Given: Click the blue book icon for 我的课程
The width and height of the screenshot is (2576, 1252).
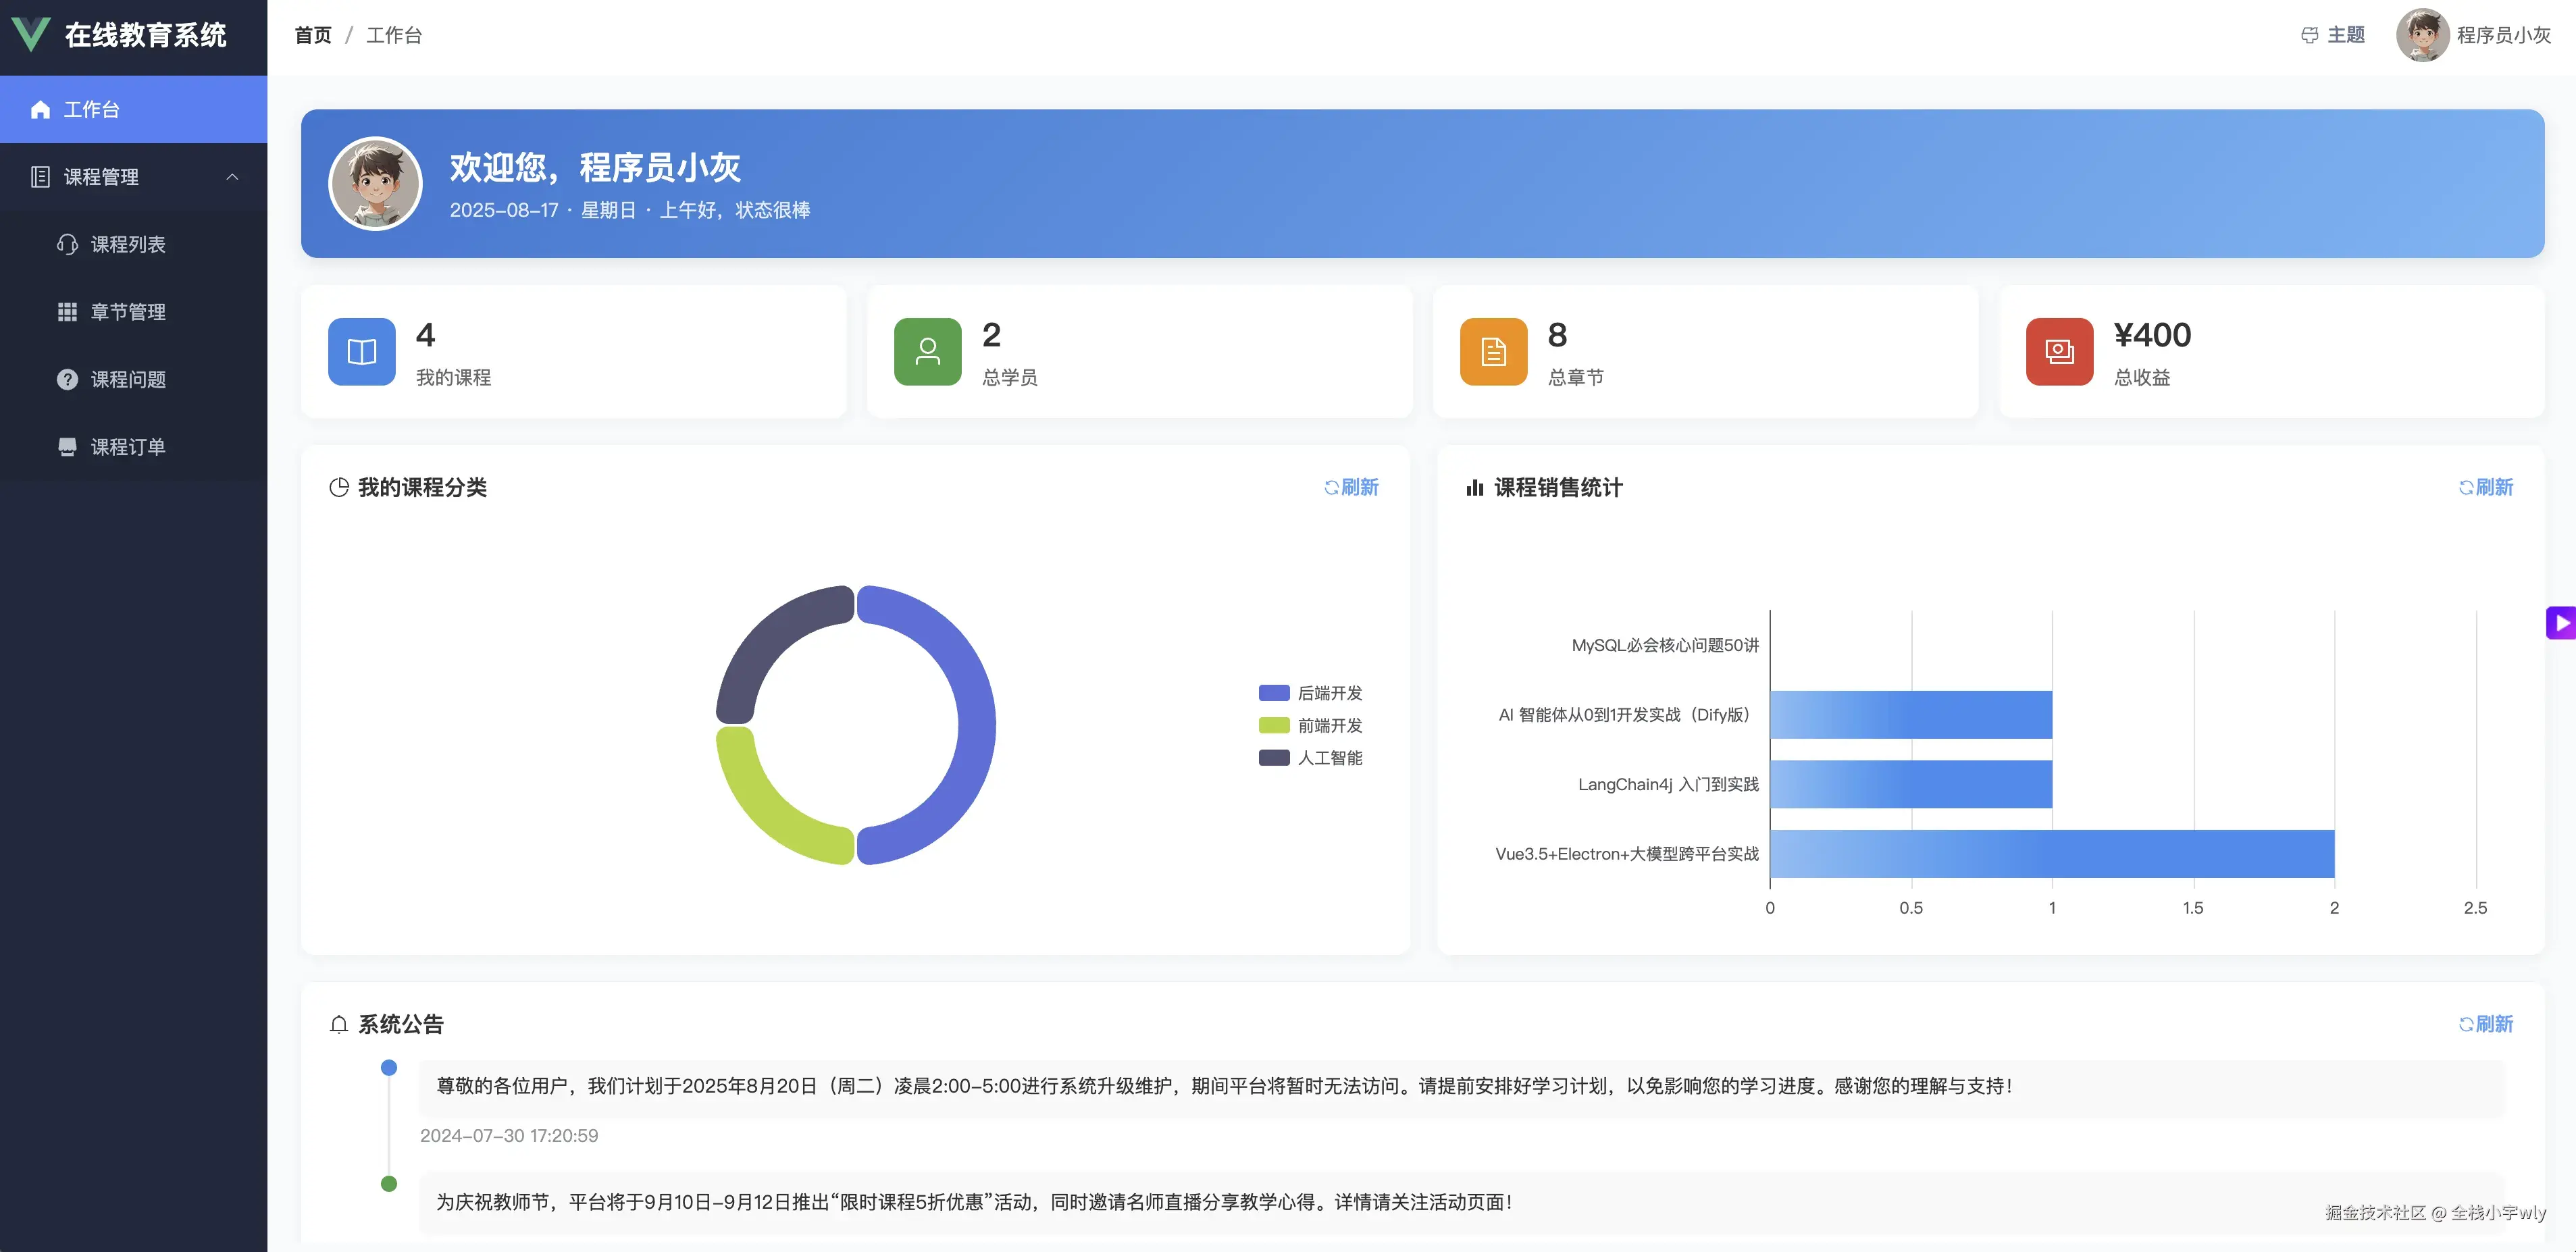Looking at the screenshot, I should click(361, 351).
